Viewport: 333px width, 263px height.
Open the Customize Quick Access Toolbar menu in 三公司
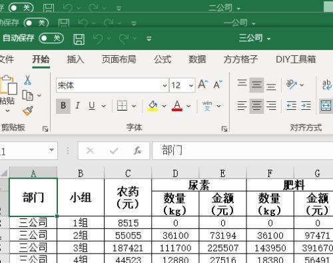coord(149,39)
